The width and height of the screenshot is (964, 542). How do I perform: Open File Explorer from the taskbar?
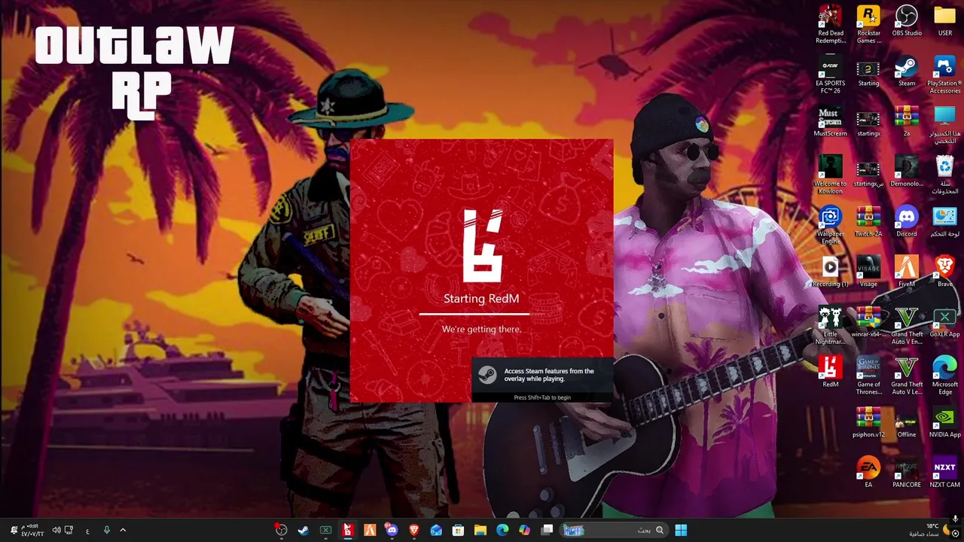tap(480, 530)
